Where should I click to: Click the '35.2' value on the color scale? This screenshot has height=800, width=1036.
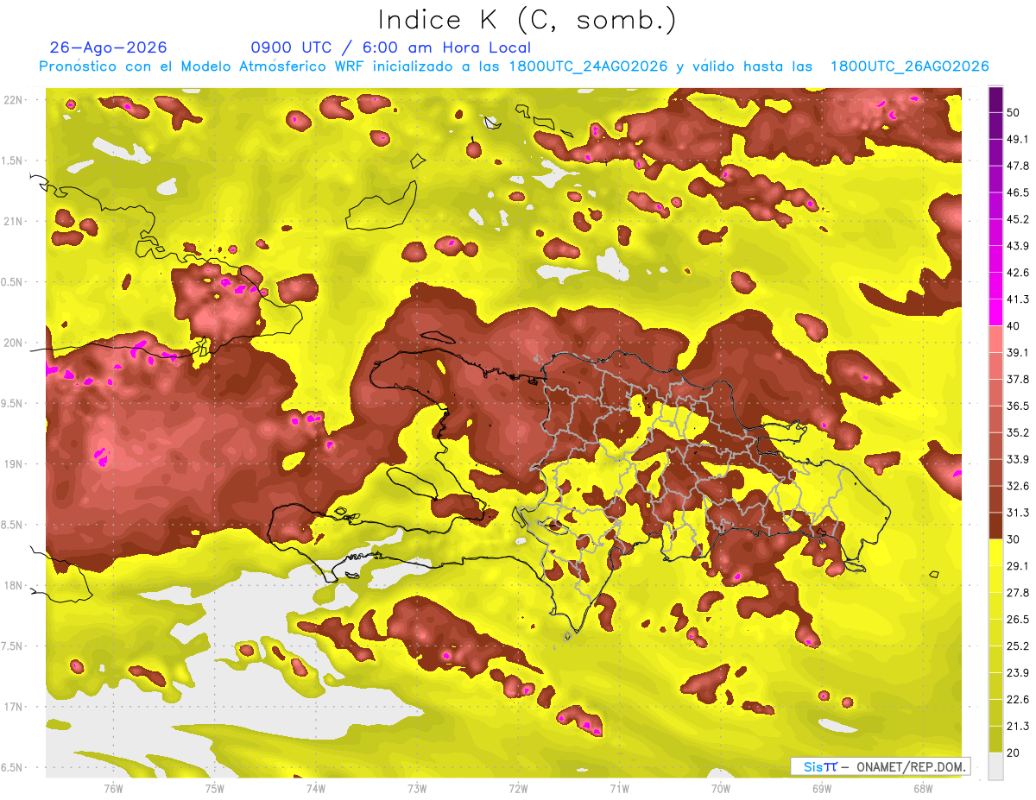(x=1017, y=432)
